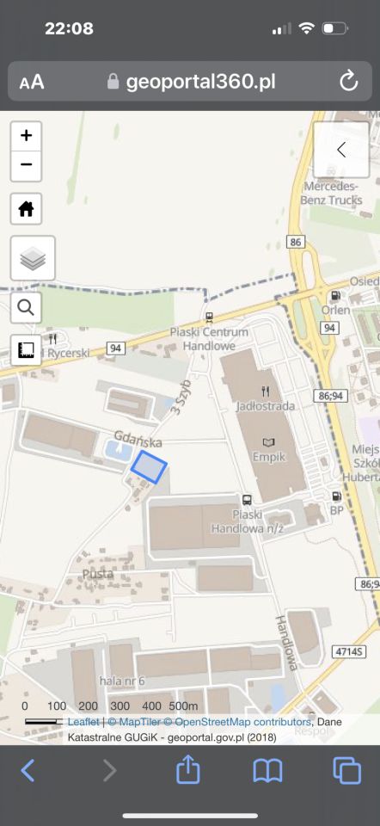This screenshot has width=380, height=826.
Task: Expand the side panel chevron
Action: (x=341, y=150)
